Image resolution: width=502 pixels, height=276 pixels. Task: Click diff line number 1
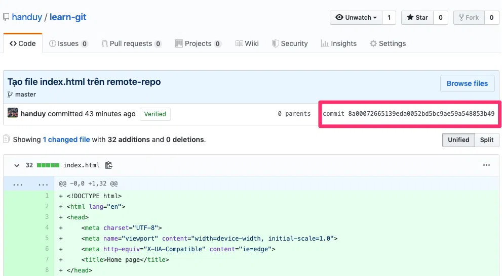click(x=47, y=196)
